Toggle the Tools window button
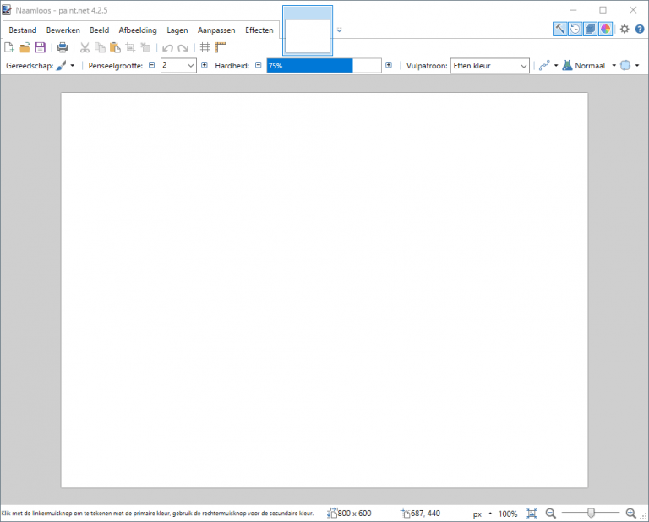Screen dimensions: 649x522 (x=560, y=29)
